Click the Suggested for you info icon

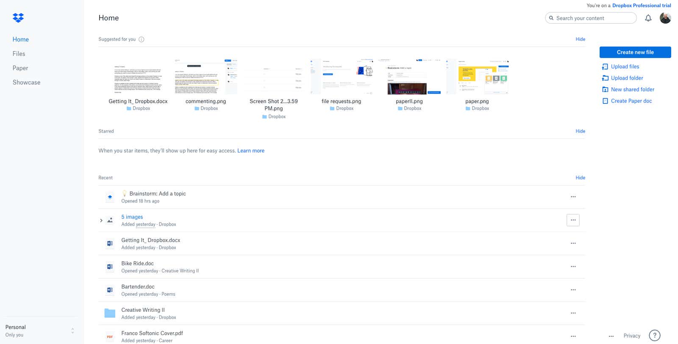click(x=142, y=39)
